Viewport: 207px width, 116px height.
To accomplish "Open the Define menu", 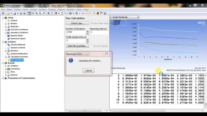I will tap(17, 10).
